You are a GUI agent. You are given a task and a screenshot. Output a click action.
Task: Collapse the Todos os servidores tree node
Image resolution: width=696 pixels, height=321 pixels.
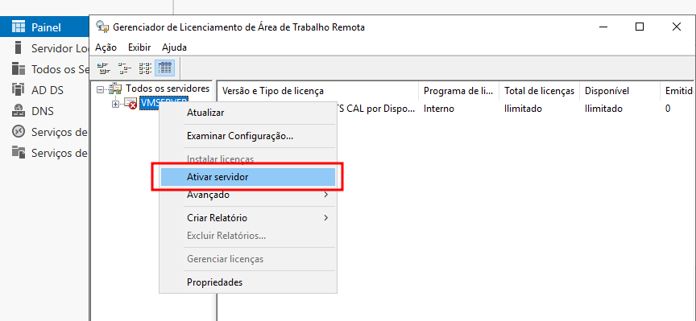101,89
